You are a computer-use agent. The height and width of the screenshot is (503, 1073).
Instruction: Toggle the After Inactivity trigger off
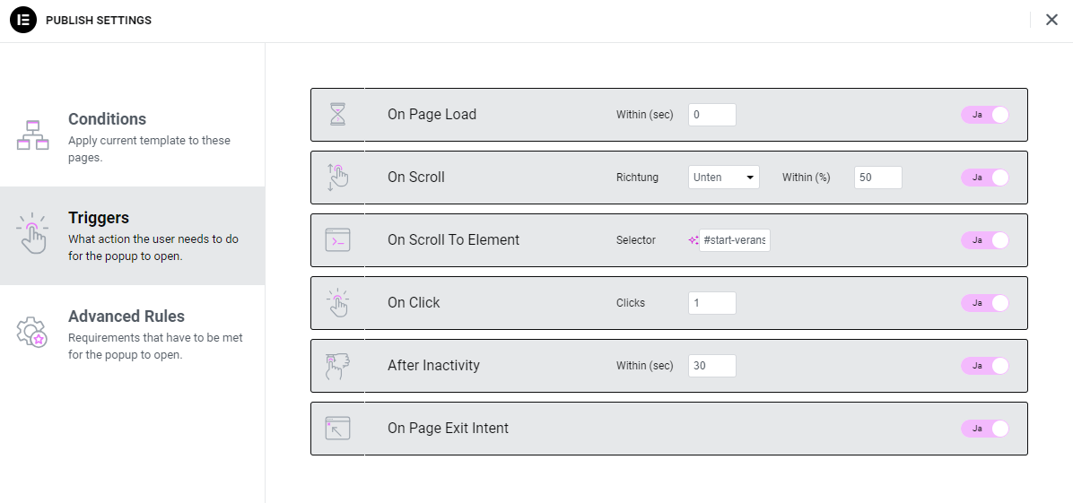coord(984,366)
